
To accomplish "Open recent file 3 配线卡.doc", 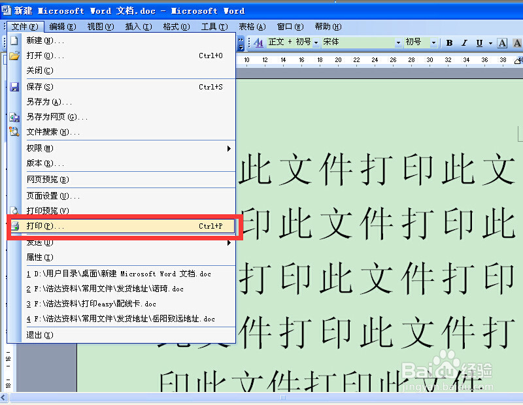I will click(122, 304).
